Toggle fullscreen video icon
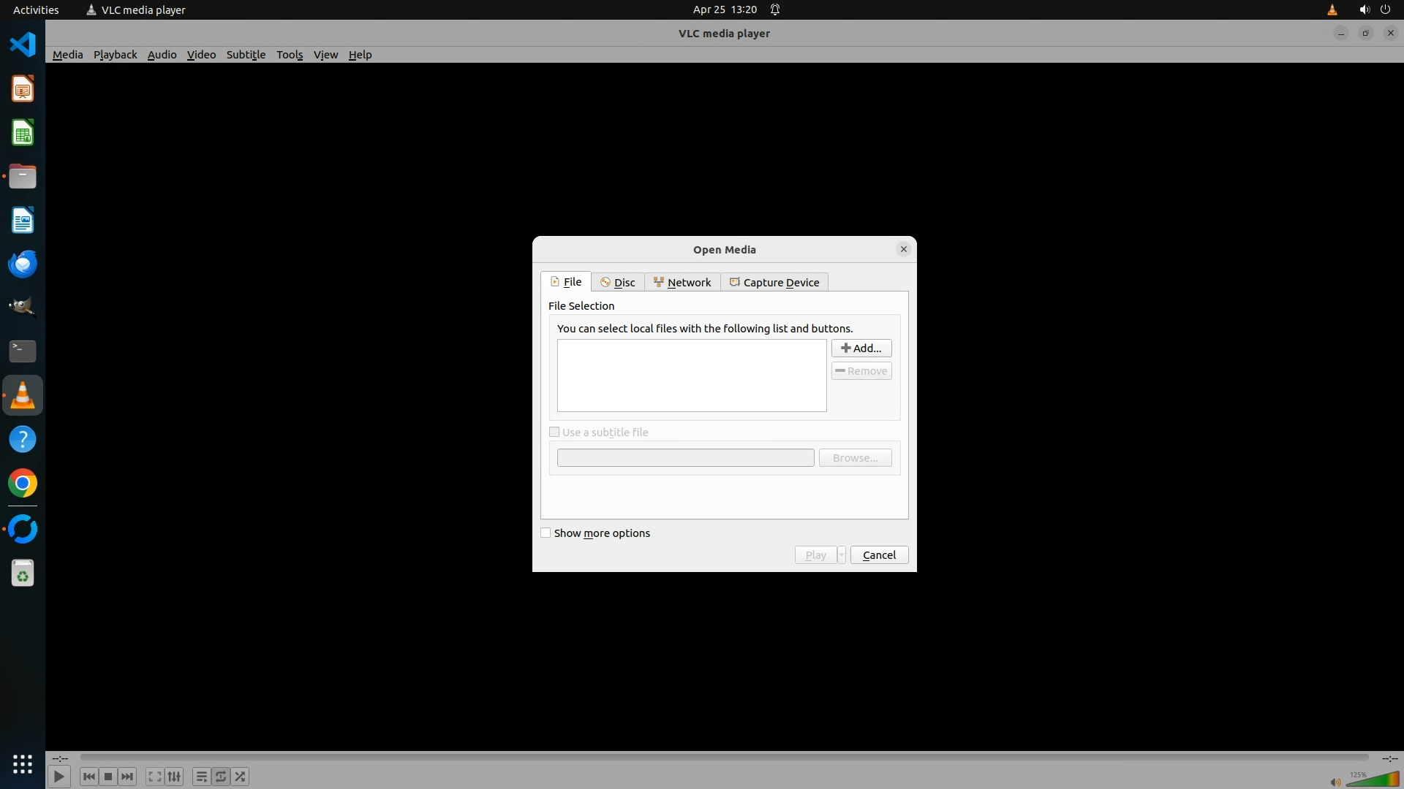The height and width of the screenshot is (789, 1404). tap(154, 777)
